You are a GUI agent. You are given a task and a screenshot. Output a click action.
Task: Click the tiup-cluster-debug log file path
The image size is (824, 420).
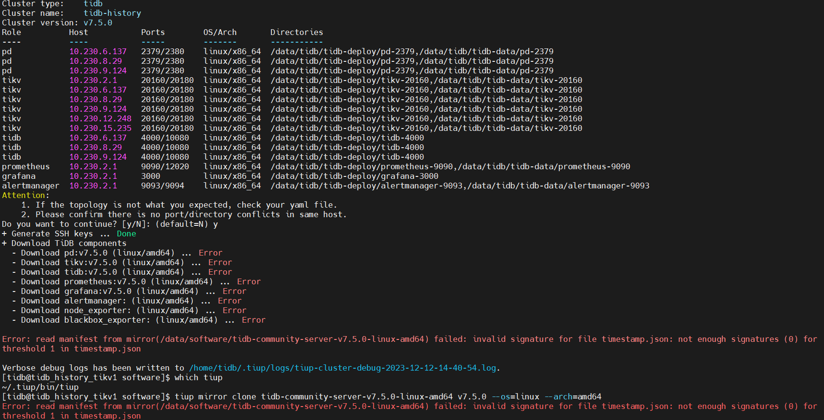coord(342,368)
